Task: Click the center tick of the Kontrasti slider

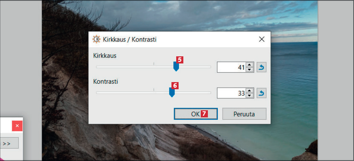Action: coord(154,90)
